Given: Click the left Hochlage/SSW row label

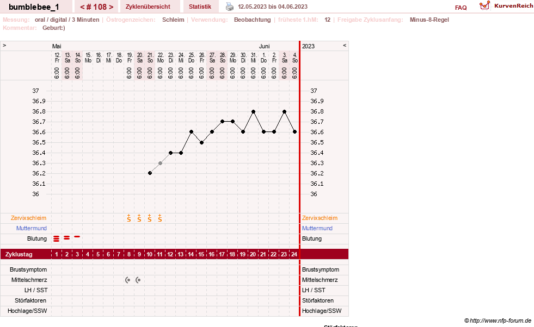Looking at the screenshot, I should (x=27, y=311).
